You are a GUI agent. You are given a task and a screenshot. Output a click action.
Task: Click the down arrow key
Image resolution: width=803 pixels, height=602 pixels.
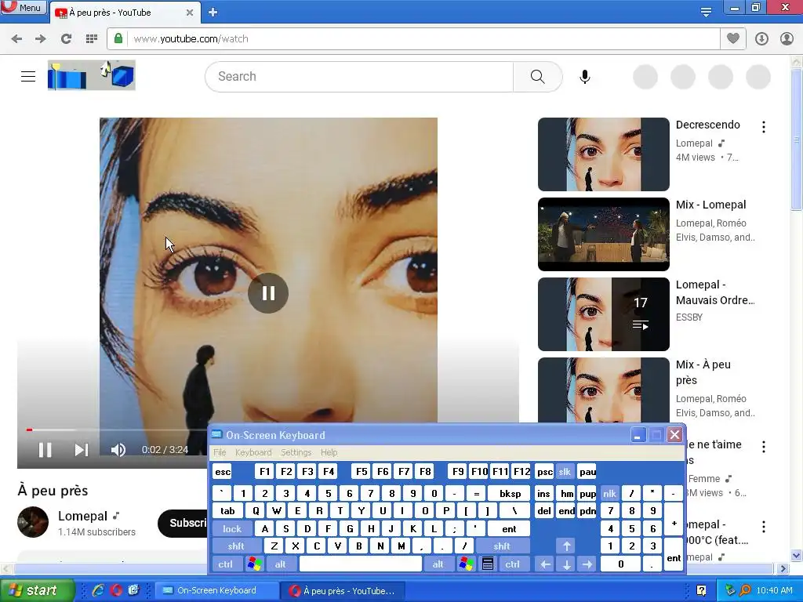pos(566,564)
